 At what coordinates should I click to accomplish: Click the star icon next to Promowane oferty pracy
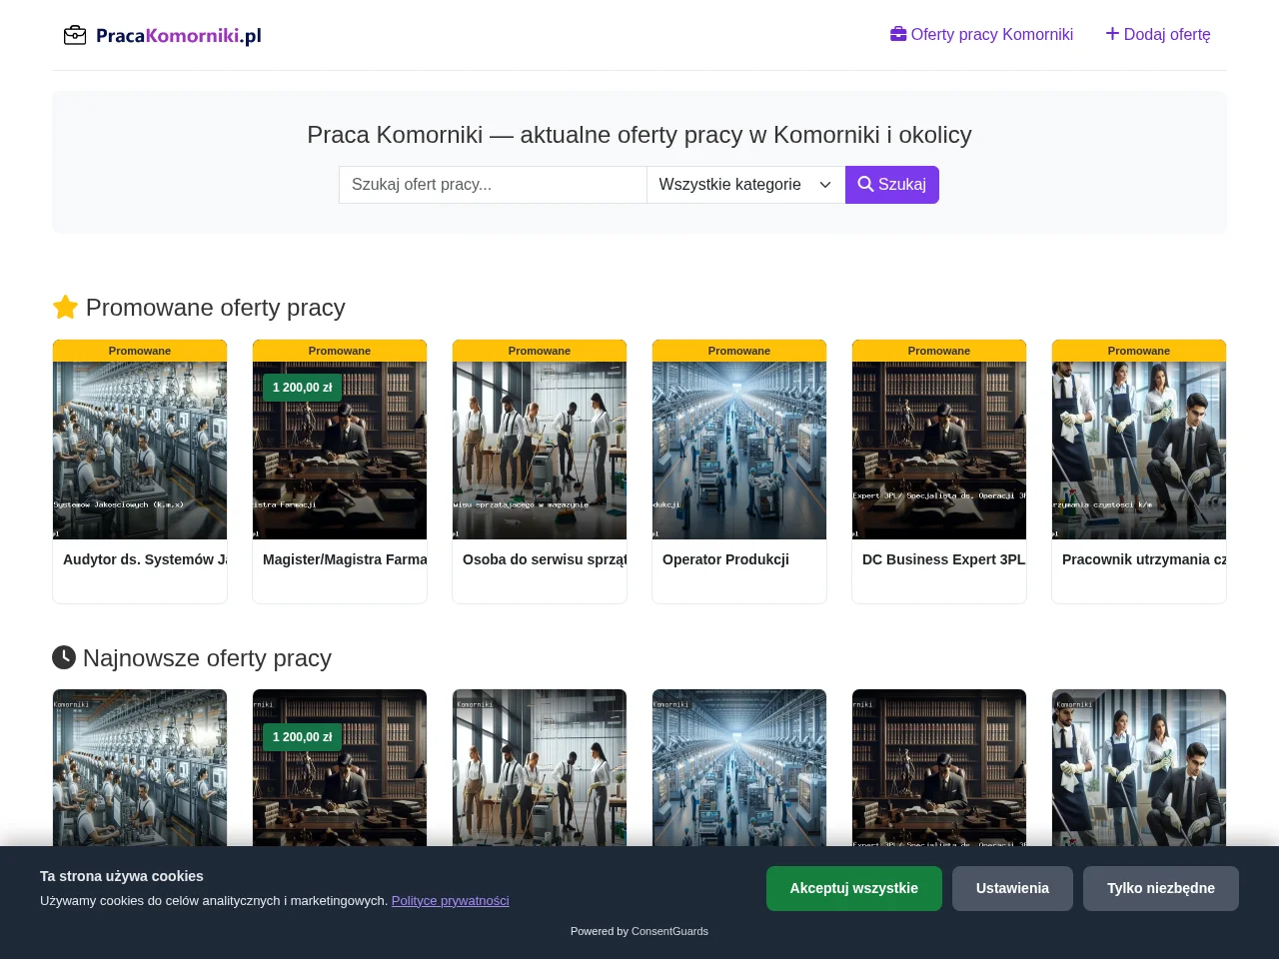(x=65, y=307)
